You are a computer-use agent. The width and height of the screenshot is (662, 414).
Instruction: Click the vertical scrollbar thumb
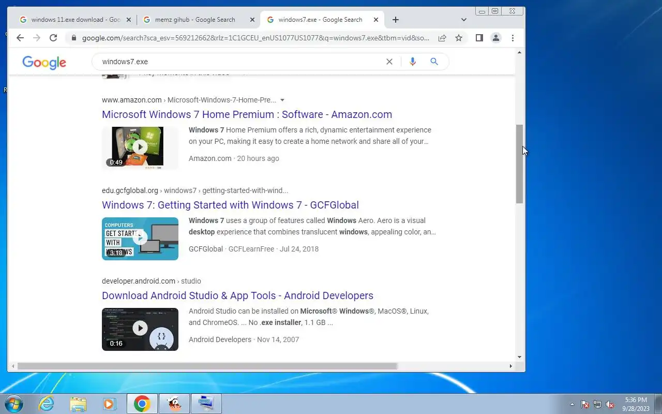coord(519,164)
